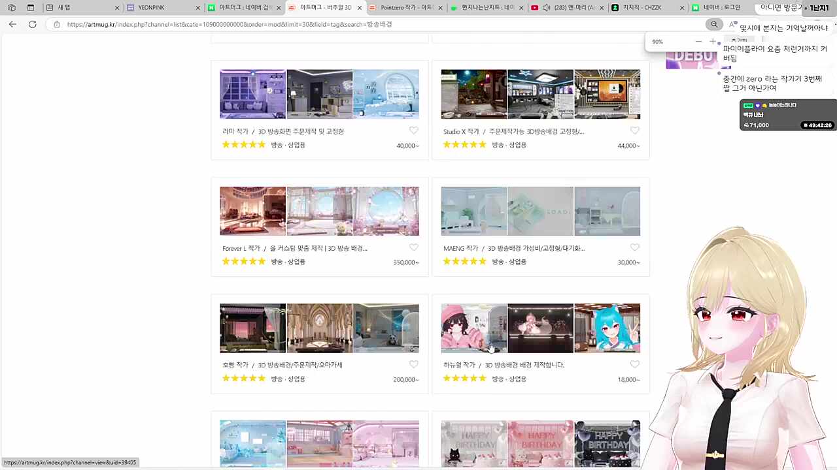The width and height of the screenshot is (837, 470).
Task: Like the Forever L 작가 listing heart icon
Action: coord(414,247)
